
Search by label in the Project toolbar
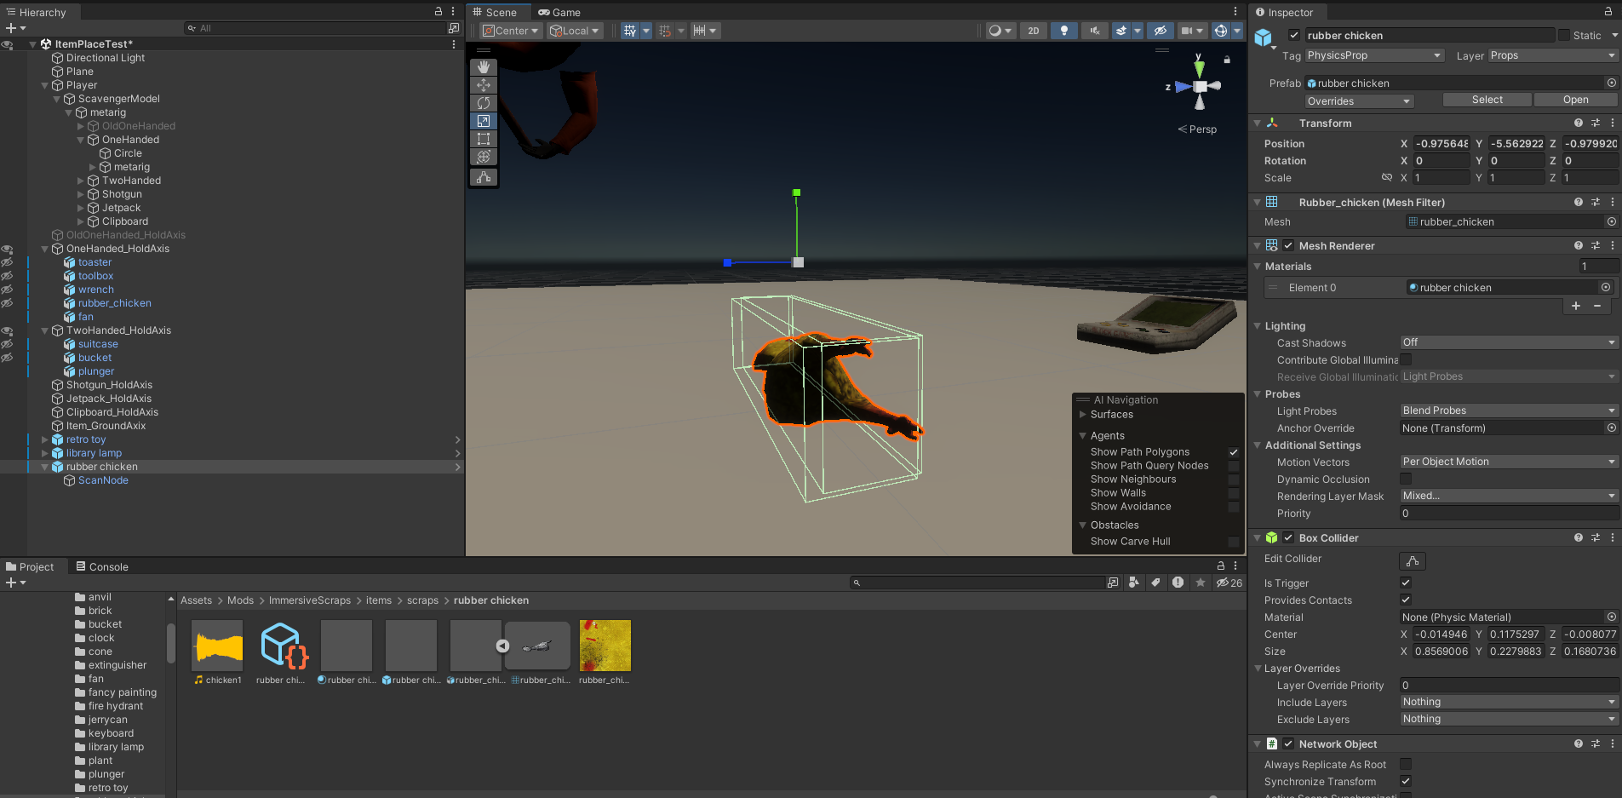pos(1155,583)
